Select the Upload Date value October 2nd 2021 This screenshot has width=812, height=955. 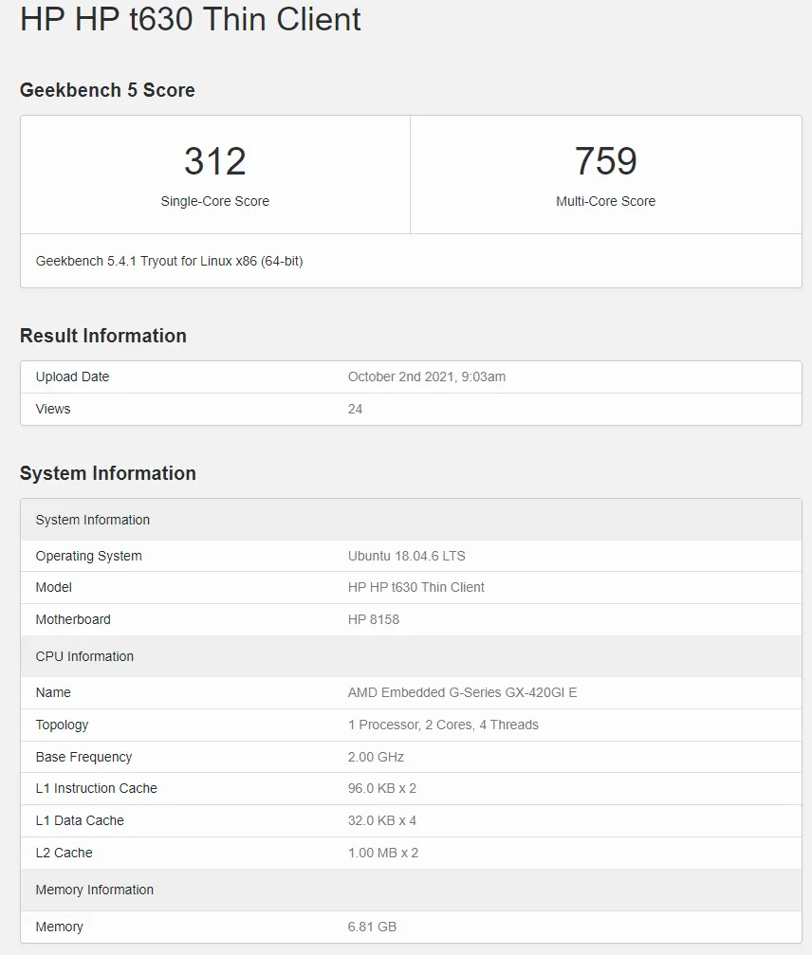point(426,376)
